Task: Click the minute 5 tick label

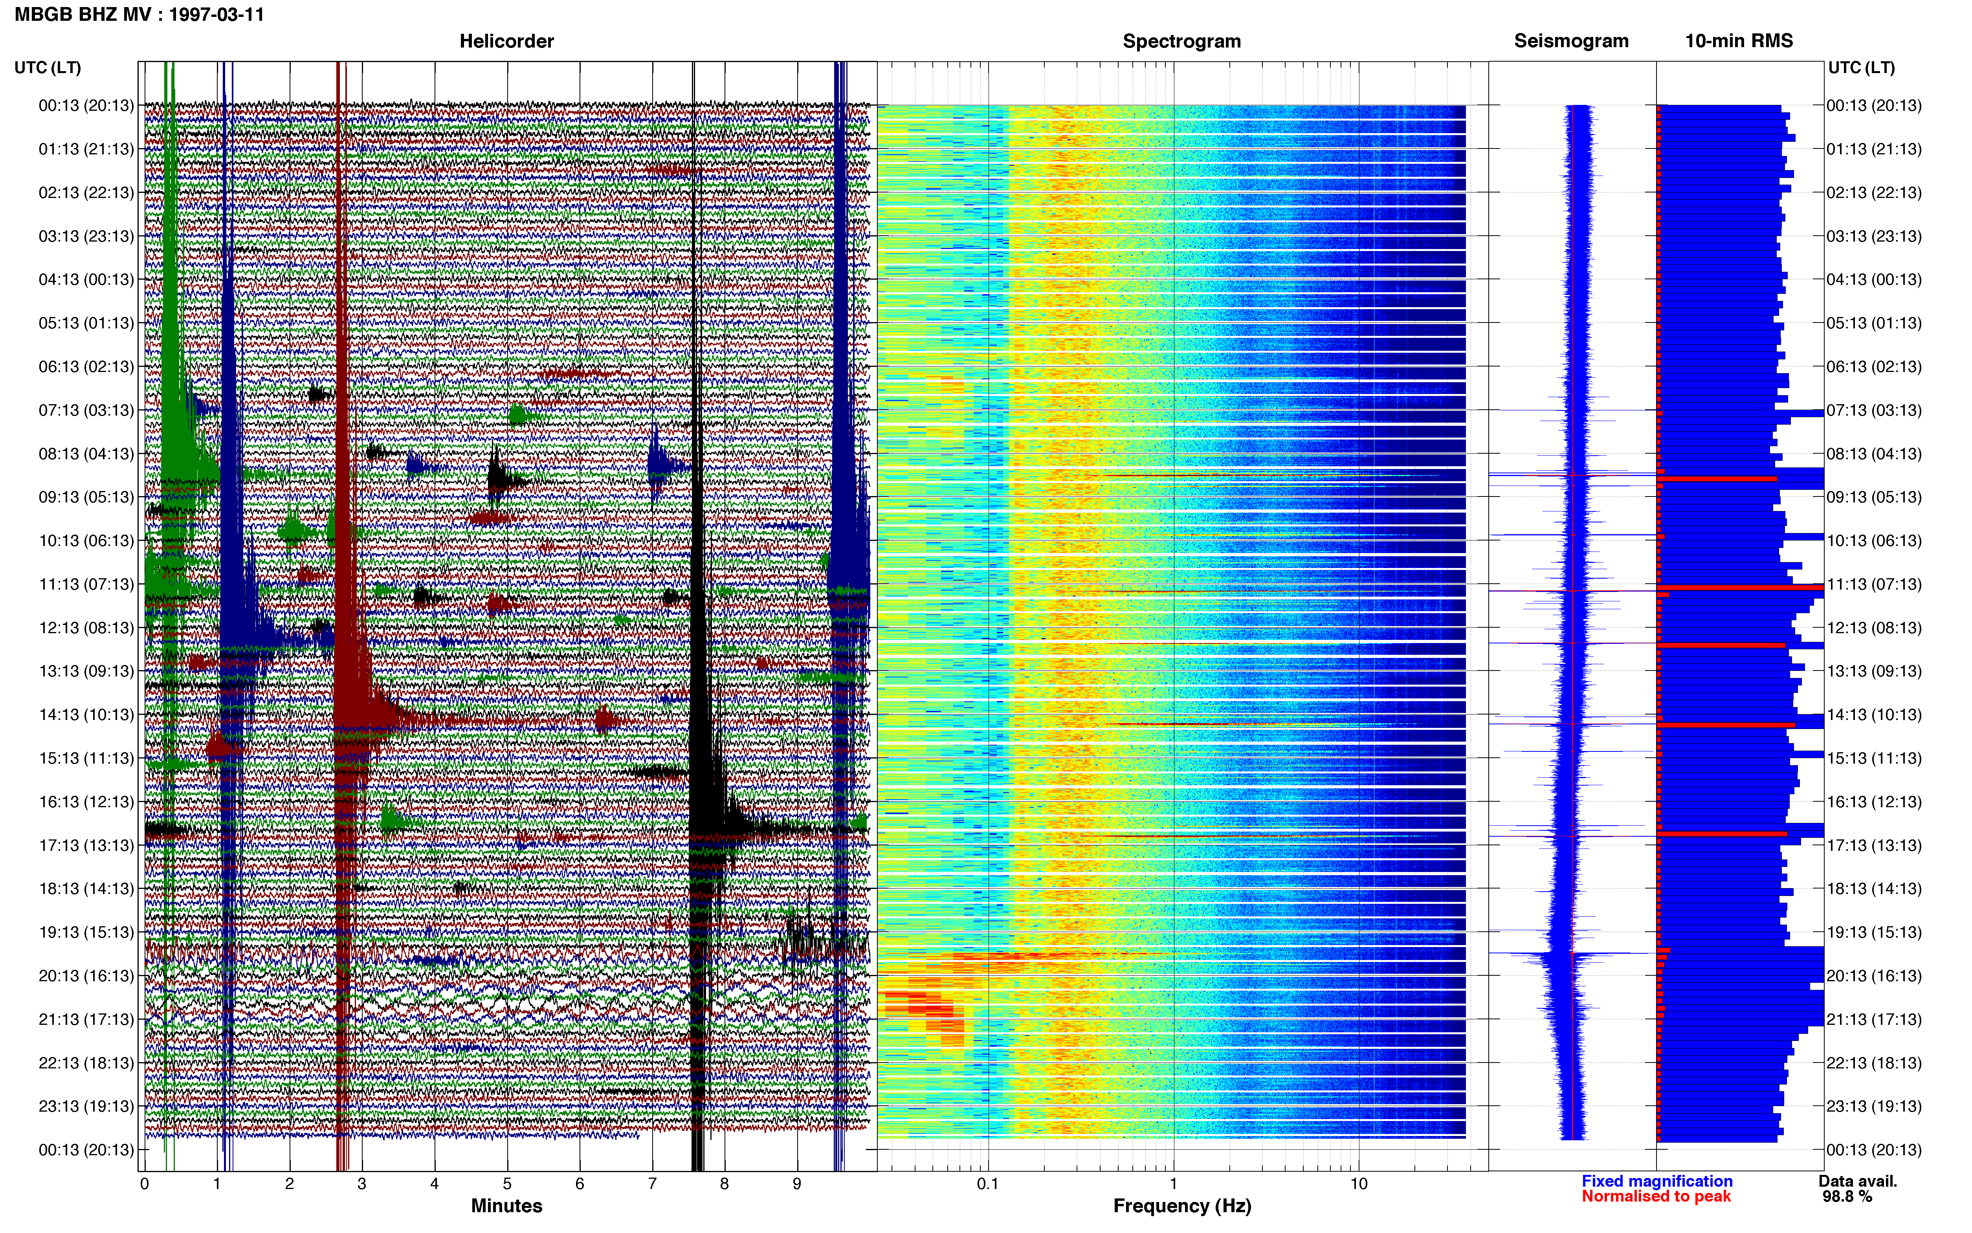Action: click(x=507, y=1184)
